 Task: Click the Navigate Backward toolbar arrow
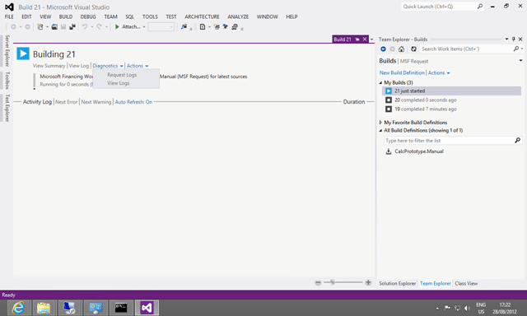13,27
